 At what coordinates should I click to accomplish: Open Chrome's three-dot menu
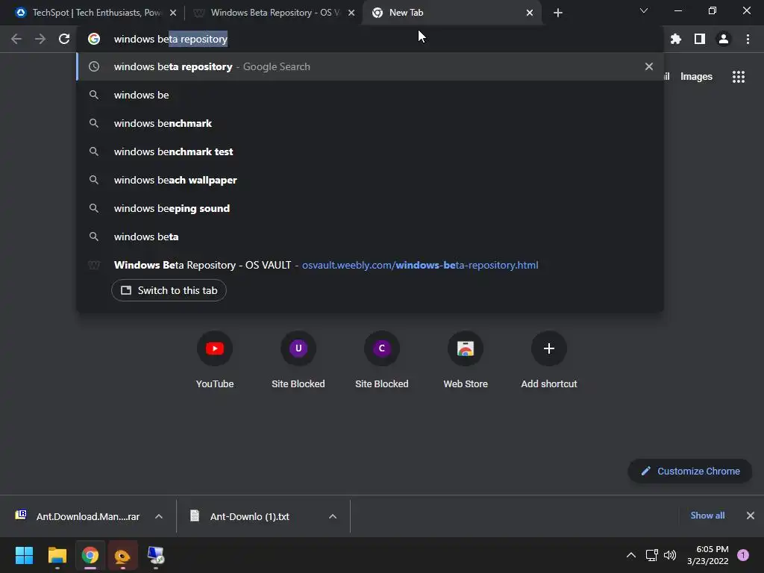748,39
